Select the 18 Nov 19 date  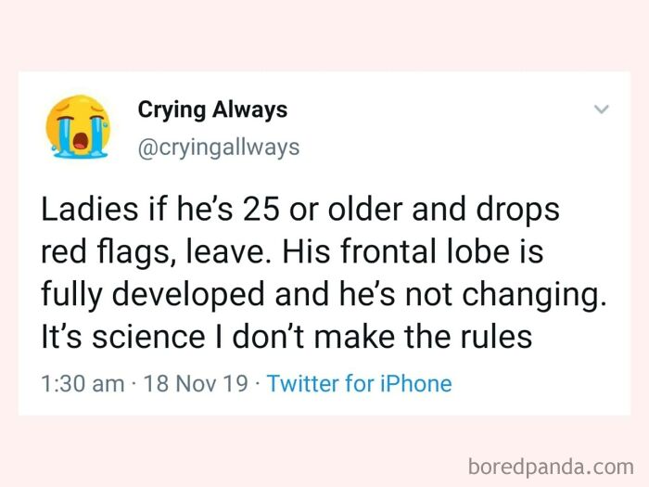coord(196,383)
